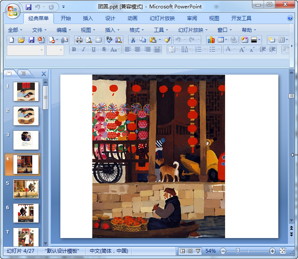Click the Slide Layout icon
Screen dimensions: 298x259
(281, 40)
